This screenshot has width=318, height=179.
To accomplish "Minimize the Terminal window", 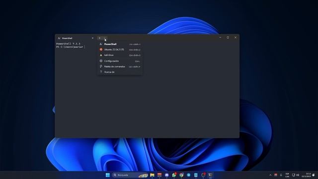I will click(x=220, y=38).
